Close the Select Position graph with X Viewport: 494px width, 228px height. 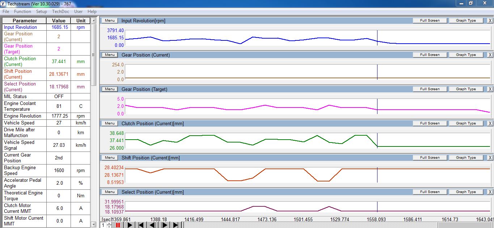490,192
